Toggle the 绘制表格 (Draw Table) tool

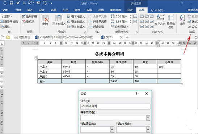pyautogui.click(x=29, y=16)
